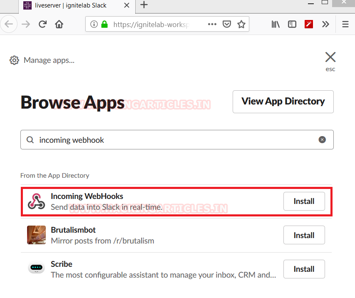This screenshot has height=298, width=355.
Task: Minimize the browser window
Action: pos(311,3)
